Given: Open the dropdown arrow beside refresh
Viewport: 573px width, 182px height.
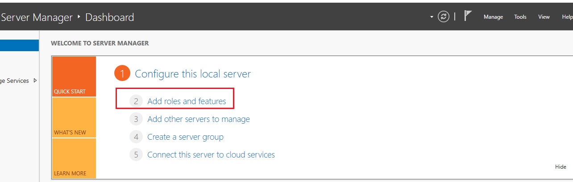Looking at the screenshot, I should 432,17.
